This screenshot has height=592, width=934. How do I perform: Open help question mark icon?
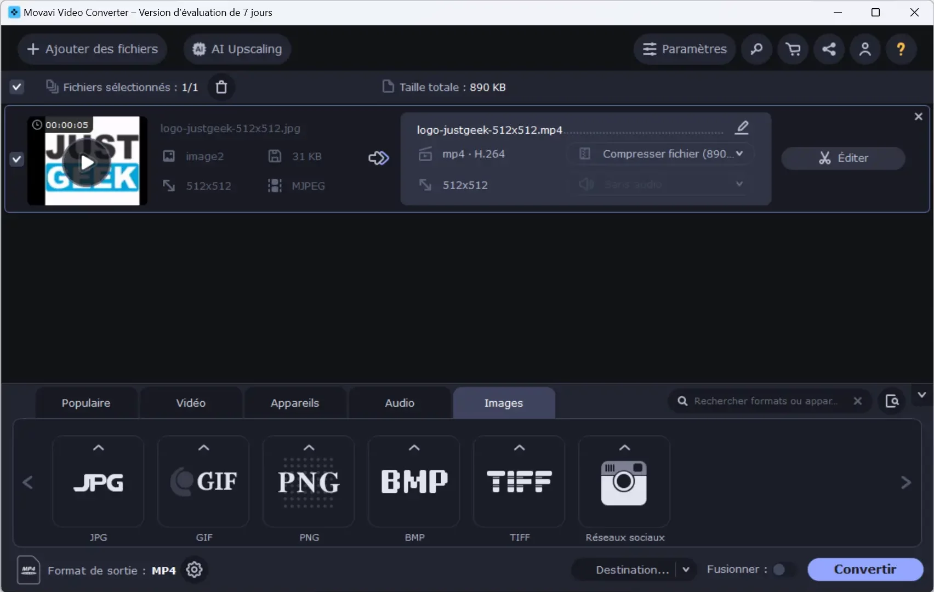[x=901, y=49]
